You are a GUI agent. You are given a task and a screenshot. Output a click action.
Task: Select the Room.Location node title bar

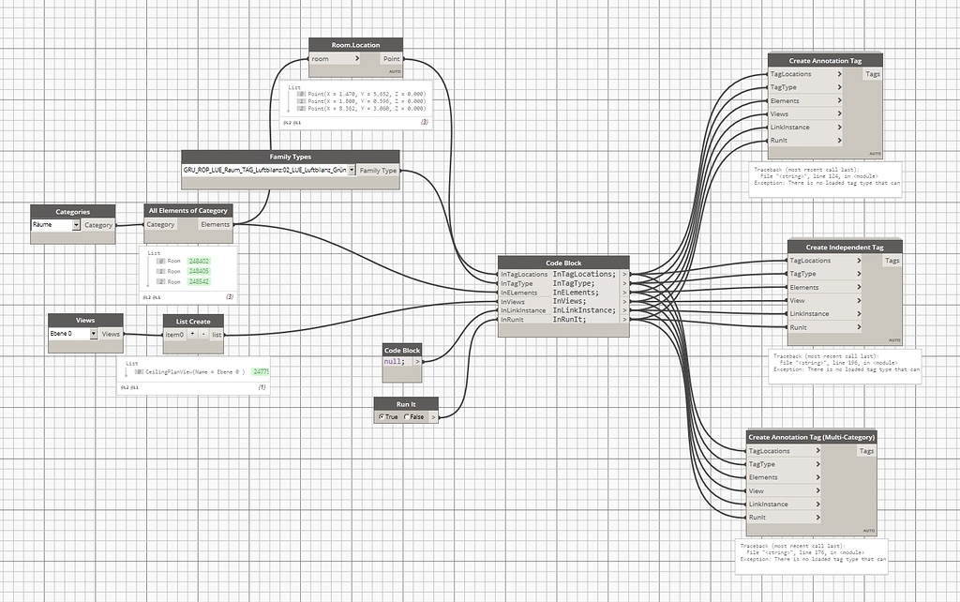(x=354, y=44)
